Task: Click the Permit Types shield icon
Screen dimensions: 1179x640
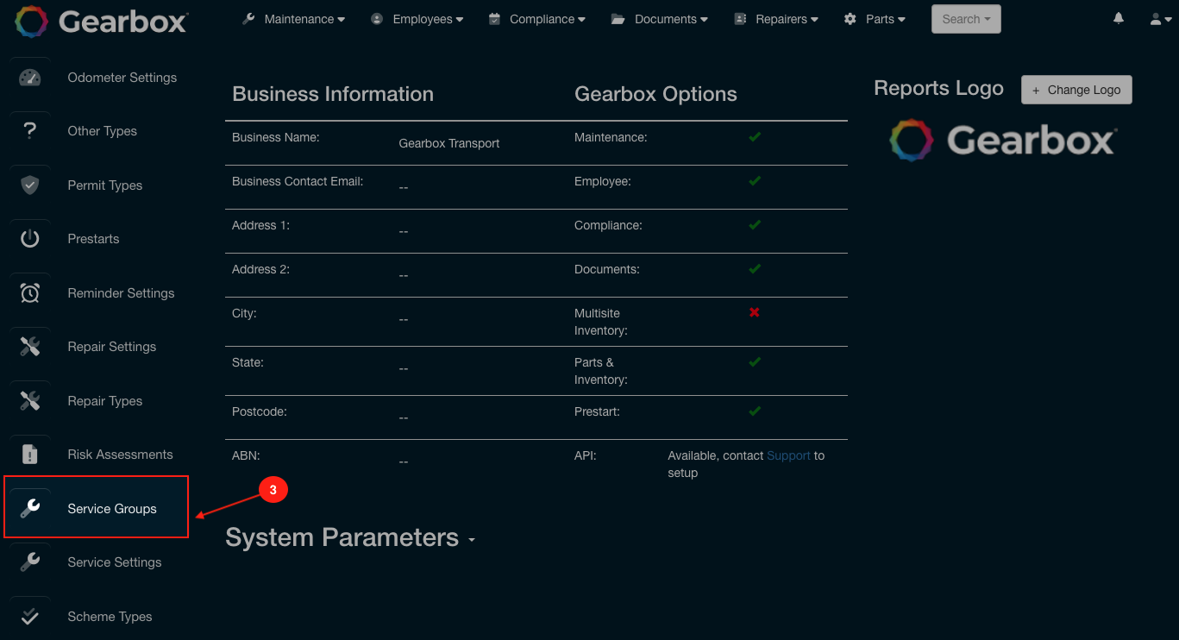Action: click(29, 185)
